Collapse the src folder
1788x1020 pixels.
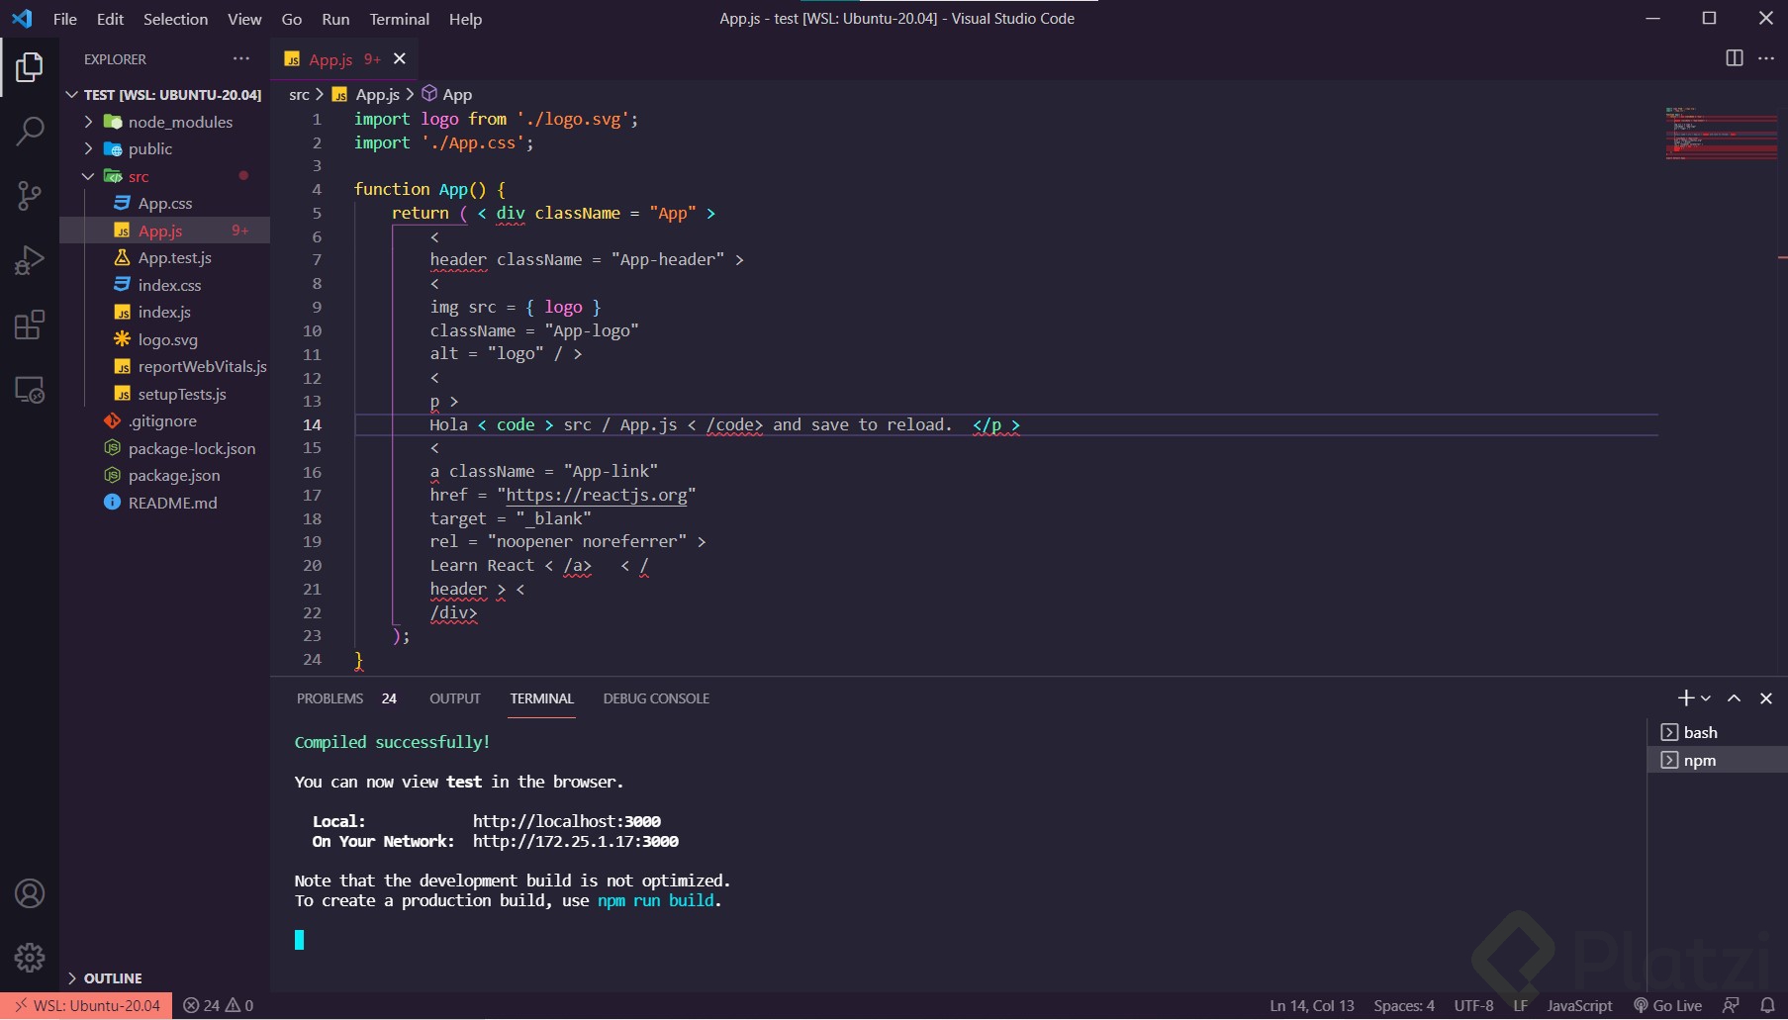(x=164, y=176)
